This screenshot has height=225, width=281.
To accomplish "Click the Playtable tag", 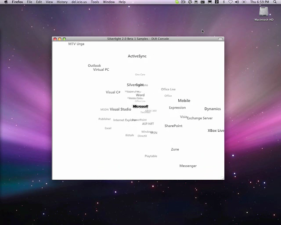I will [151, 156].
